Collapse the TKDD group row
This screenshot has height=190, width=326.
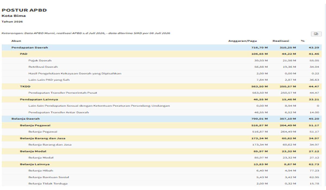[x=162, y=86]
